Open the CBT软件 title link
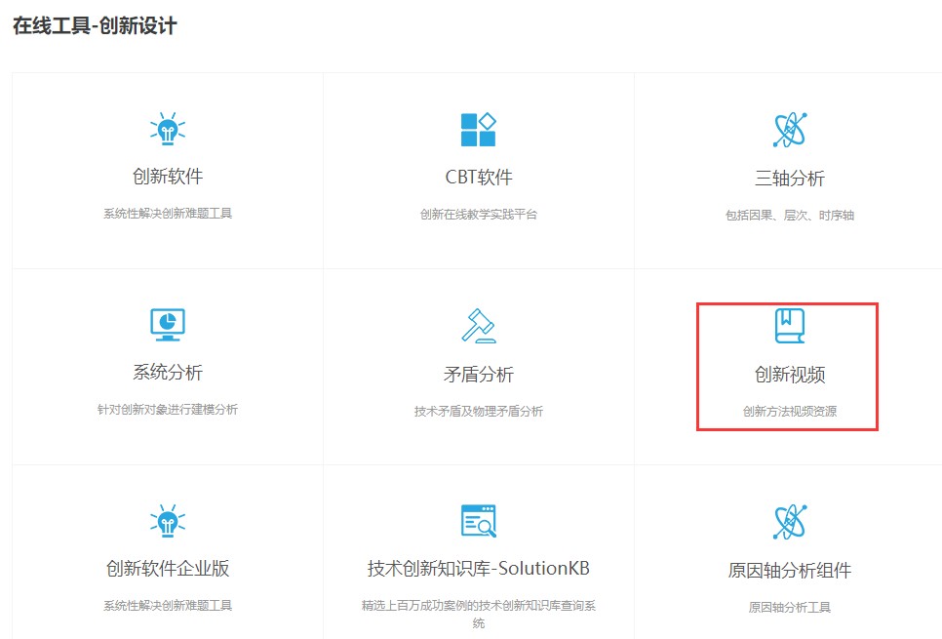The height and width of the screenshot is (639, 942). [478, 178]
